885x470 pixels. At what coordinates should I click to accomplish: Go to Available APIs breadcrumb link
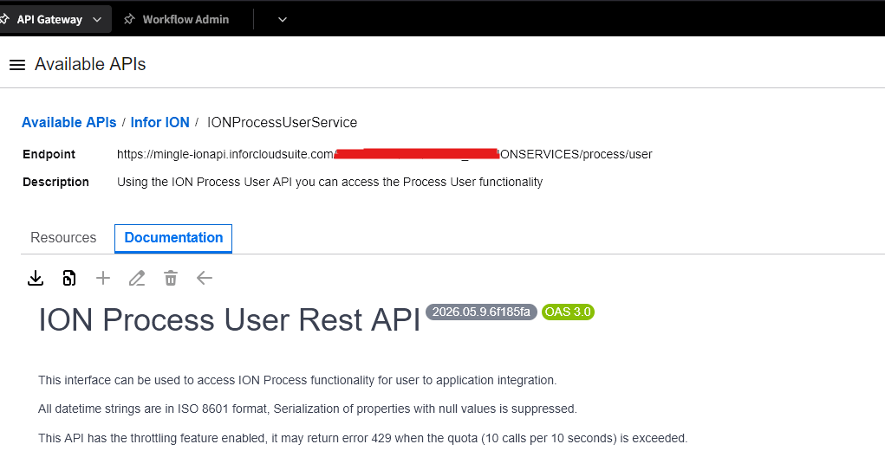(68, 122)
